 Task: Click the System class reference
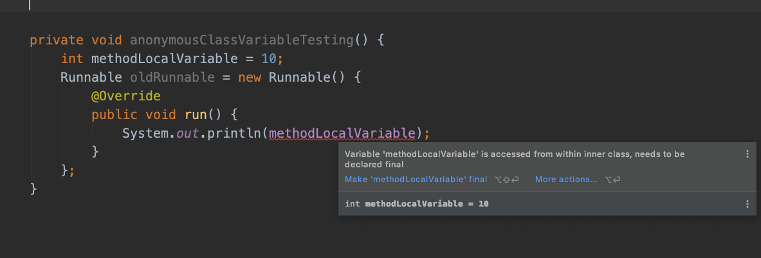pyautogui.click(x=145, y=133)
